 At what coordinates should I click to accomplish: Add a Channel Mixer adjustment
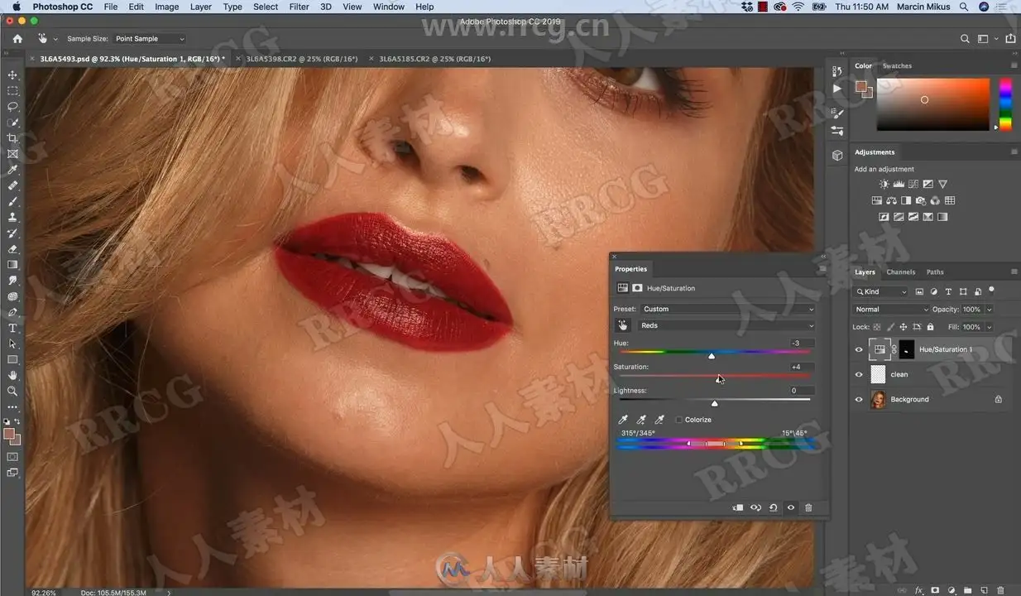tap(935, 200)
